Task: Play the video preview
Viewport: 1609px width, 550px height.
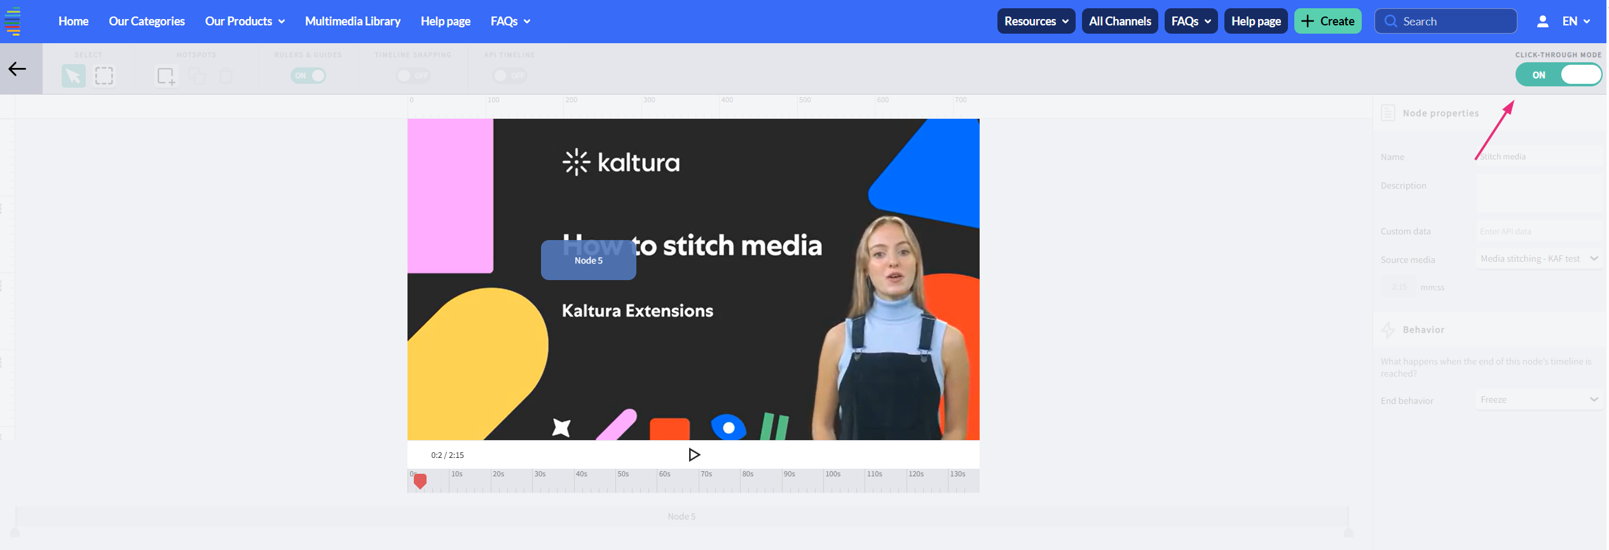Action: (x=694, y=455)
